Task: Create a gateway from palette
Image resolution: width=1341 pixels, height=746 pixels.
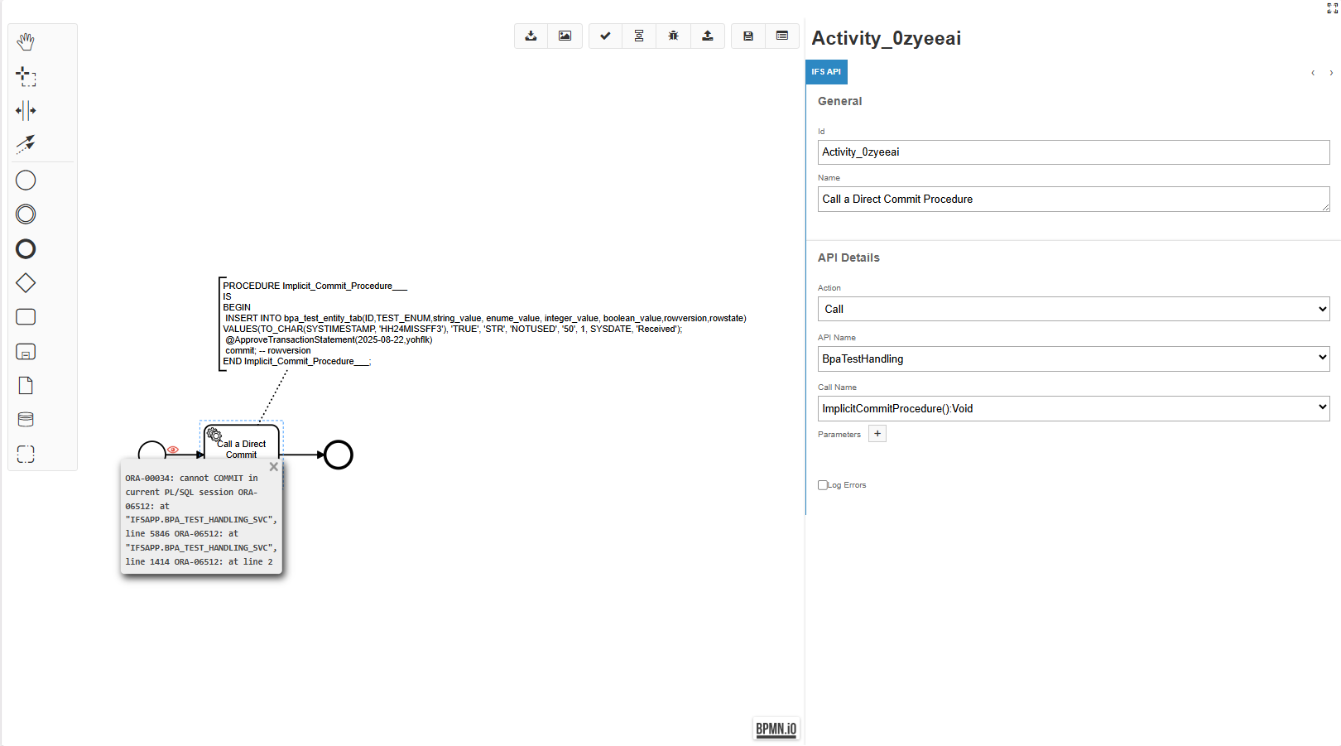Action: pyautogui.click(x=26, y=282)
